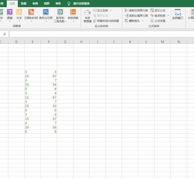Select column E header
The height and width of the screenshot is (179, 194).
coord(32,42)
